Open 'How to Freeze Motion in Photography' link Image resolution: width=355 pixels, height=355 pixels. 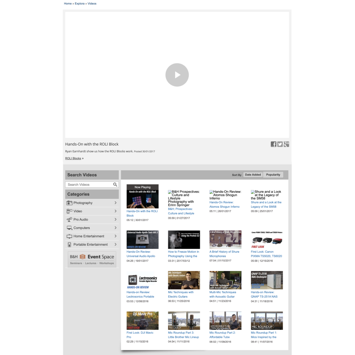coord(183,254)
